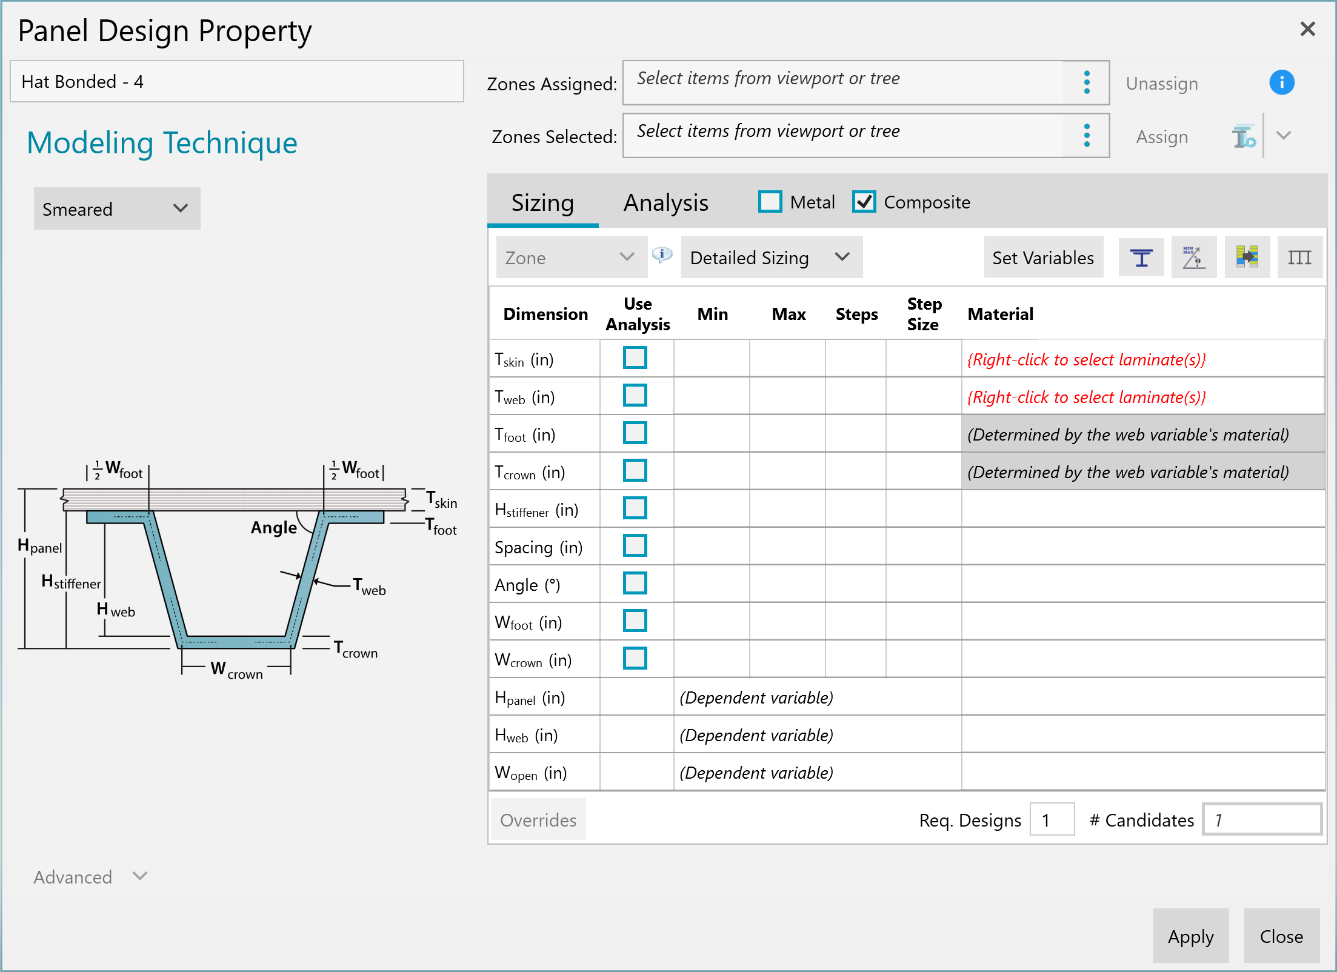This screenshot has width=1337, height=972.
Task: Click the Hstiffener Steps cell
Action: pos(855,509)
